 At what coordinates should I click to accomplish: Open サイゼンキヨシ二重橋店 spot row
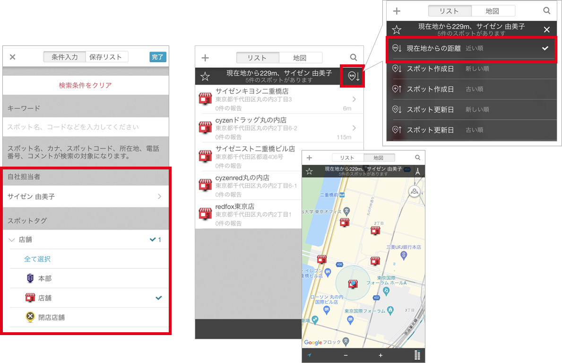pyautogui.click(x=279, y=99)
